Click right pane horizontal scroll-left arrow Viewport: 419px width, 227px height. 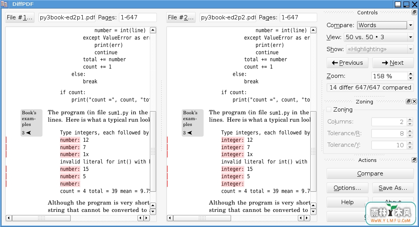point(170,218)
